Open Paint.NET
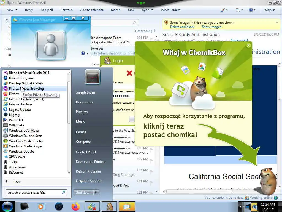The width and height of the screenshot is (282, 212). tap(16, 120)
